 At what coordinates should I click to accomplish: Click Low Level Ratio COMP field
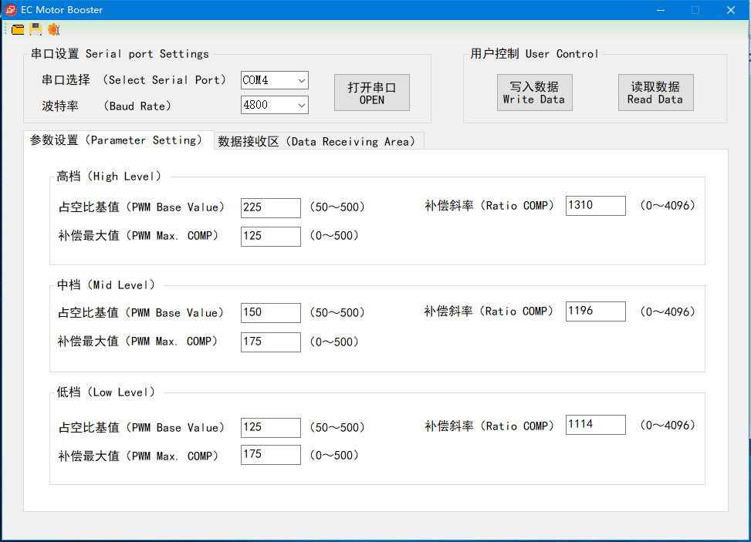click(595, 424)
